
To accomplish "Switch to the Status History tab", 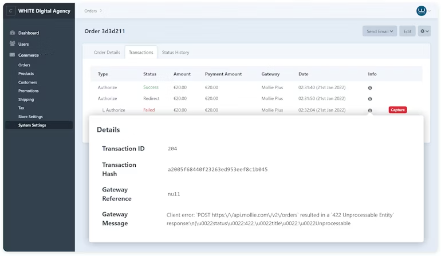I will (175, 53).
